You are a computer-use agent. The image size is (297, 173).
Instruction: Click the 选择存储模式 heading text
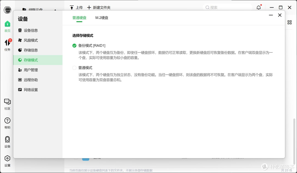tap(83, 35)
